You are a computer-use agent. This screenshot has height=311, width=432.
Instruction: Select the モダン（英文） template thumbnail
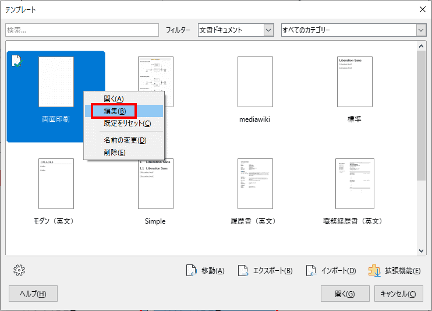tap(56, 183)
